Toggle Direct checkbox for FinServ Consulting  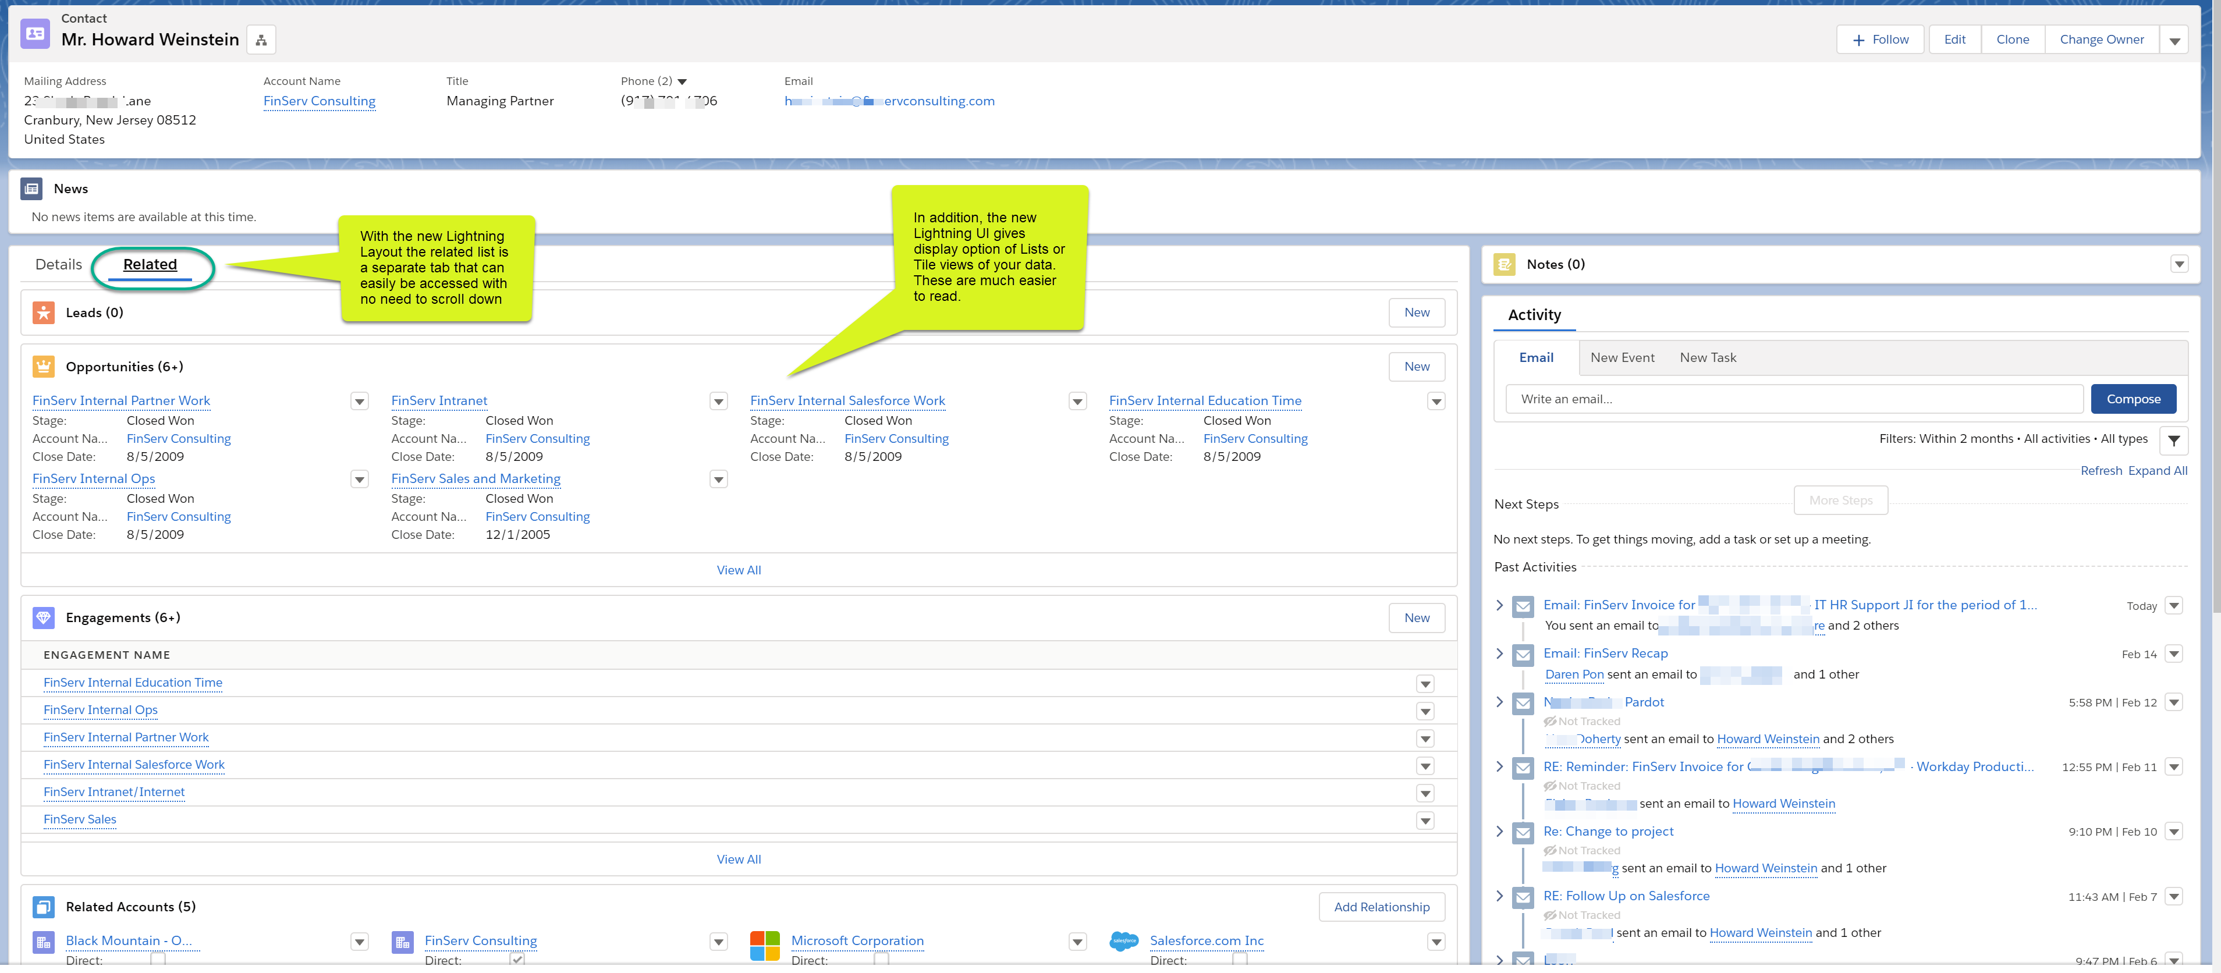tap(517, 959)
